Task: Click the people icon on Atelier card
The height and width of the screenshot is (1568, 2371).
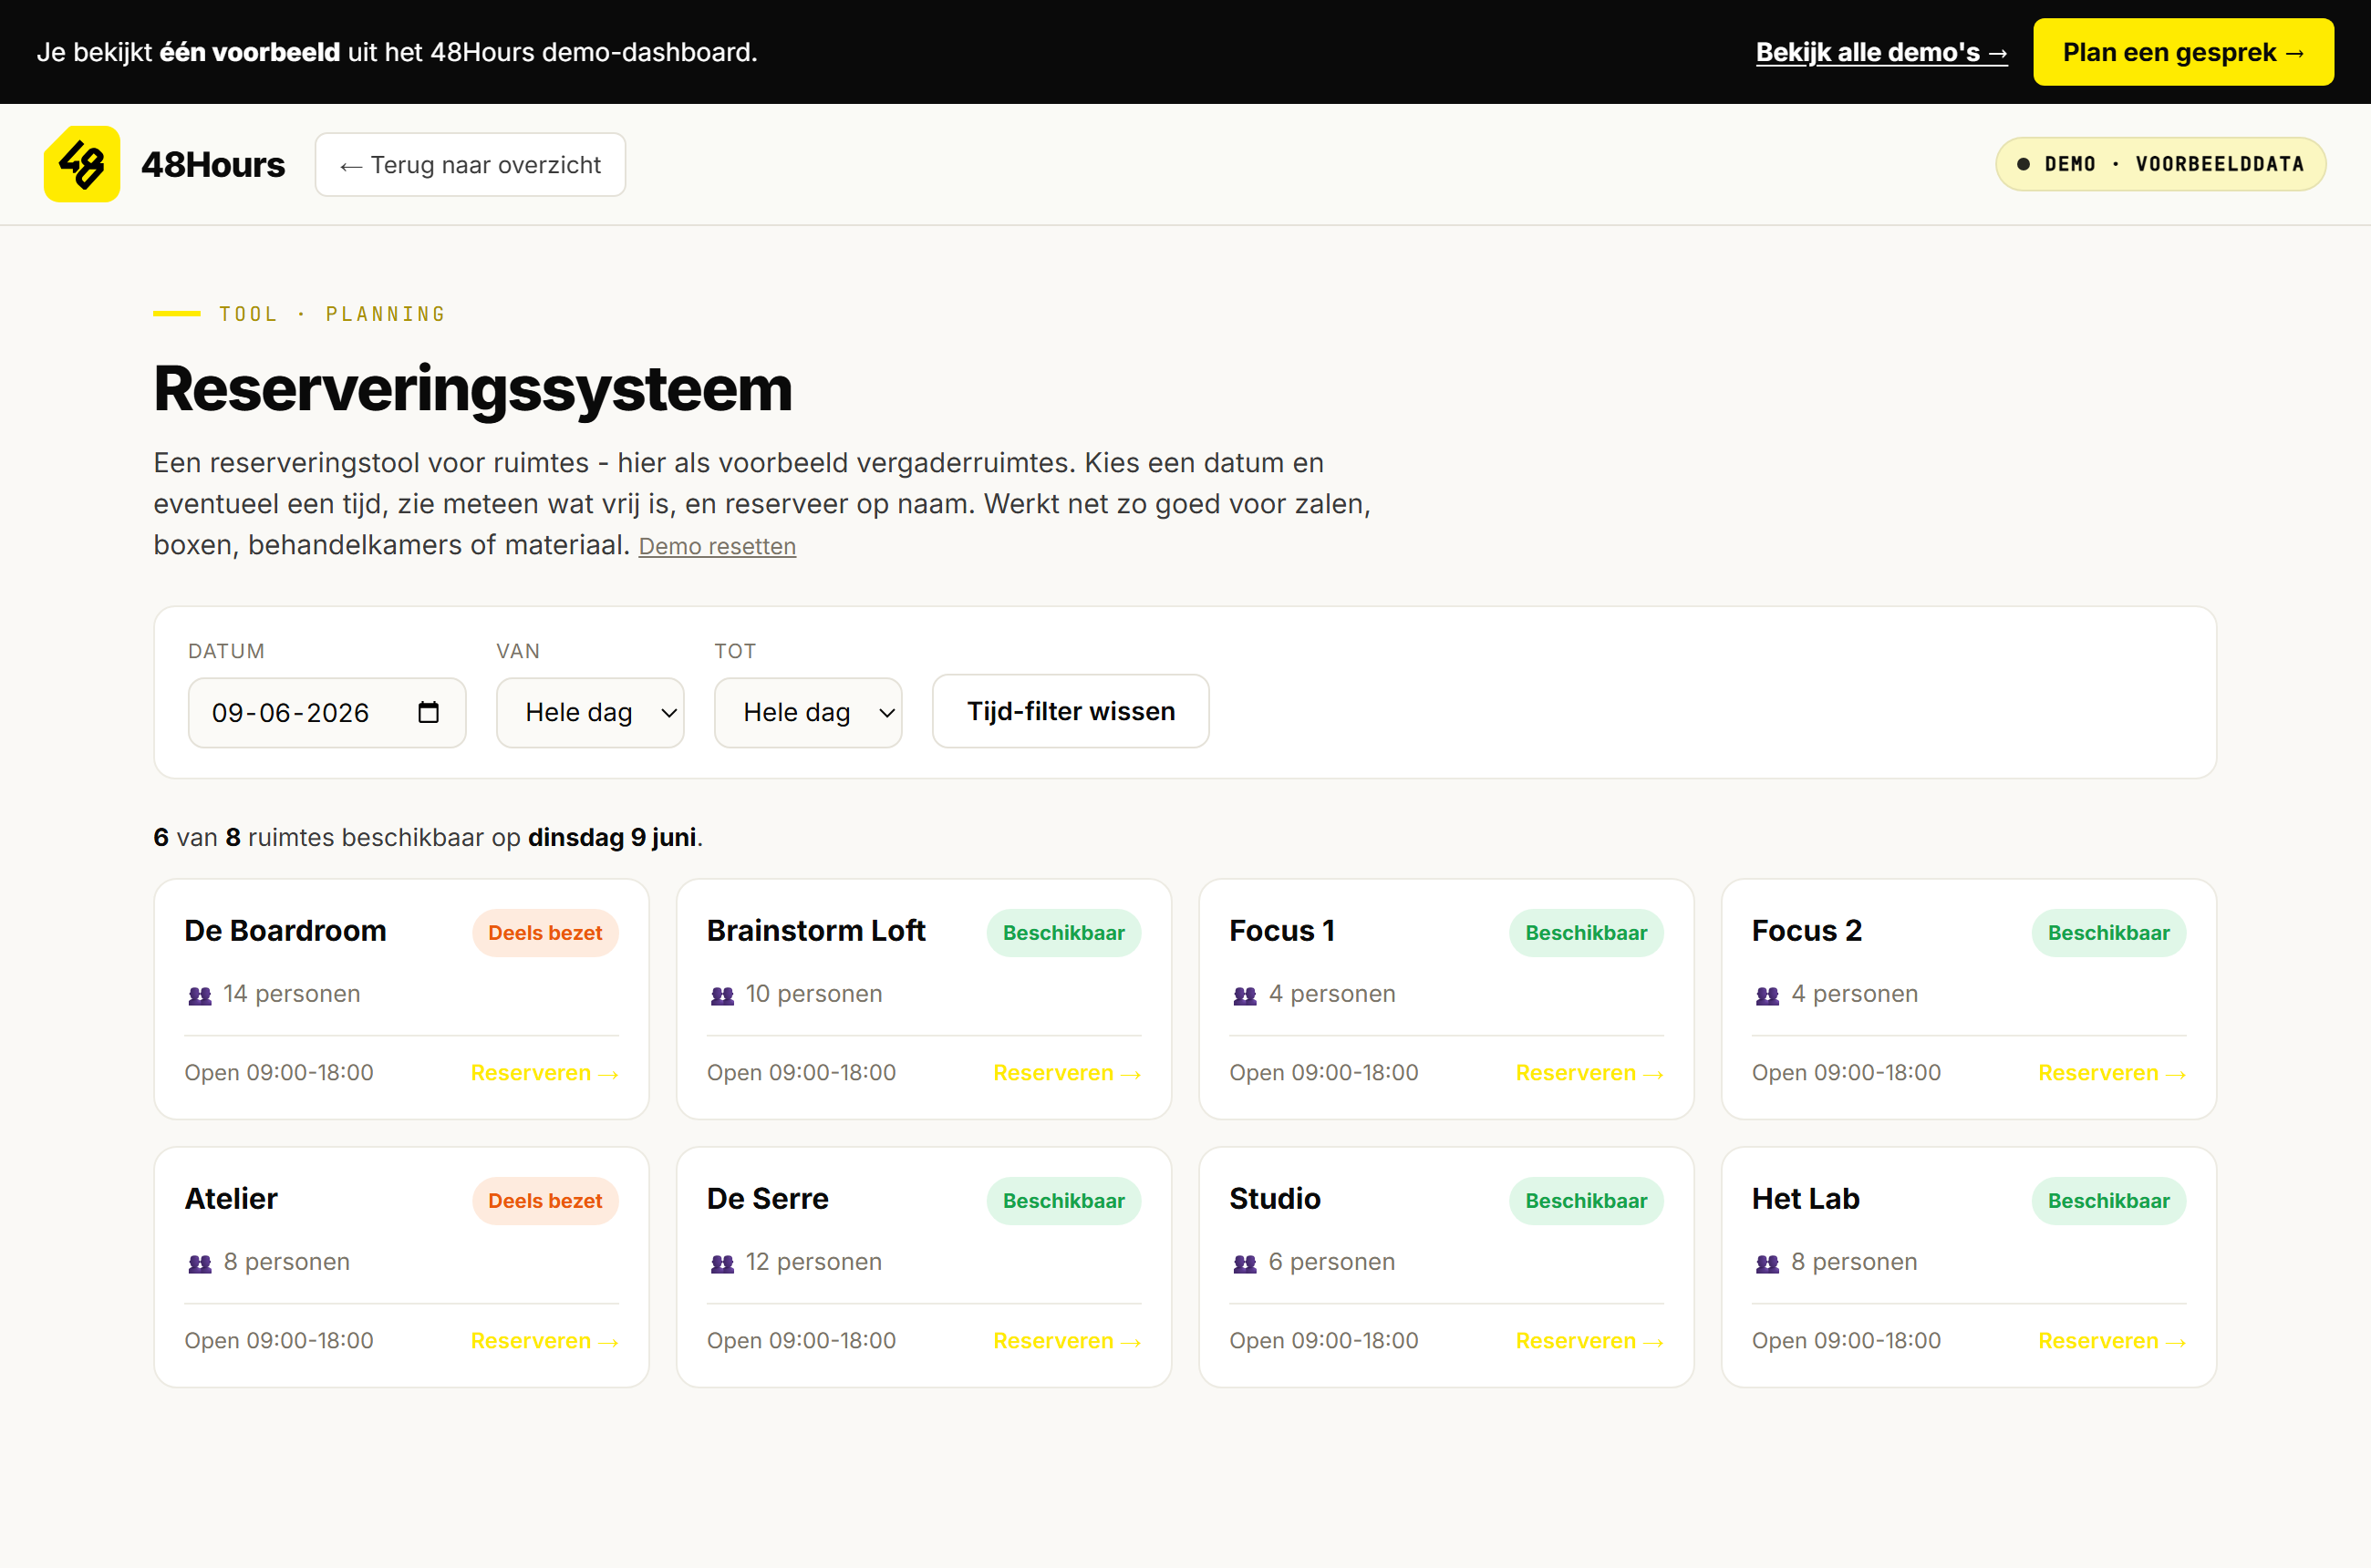Action: click(x=200, y=1263)
